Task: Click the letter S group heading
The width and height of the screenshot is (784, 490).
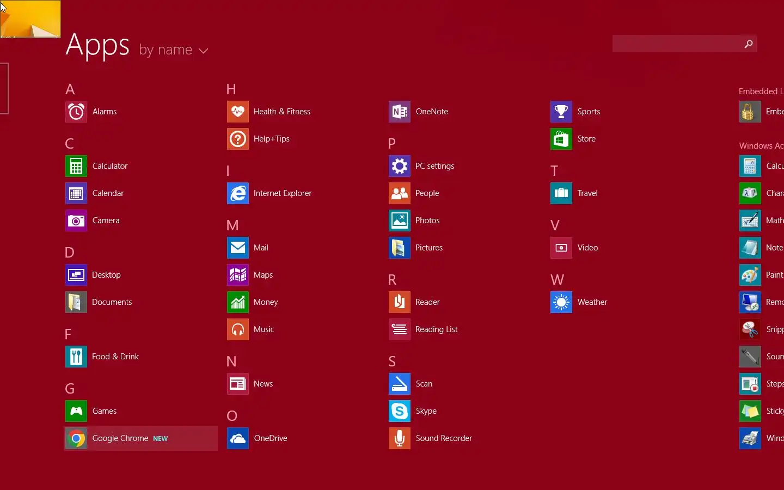Action: point(392,361)
